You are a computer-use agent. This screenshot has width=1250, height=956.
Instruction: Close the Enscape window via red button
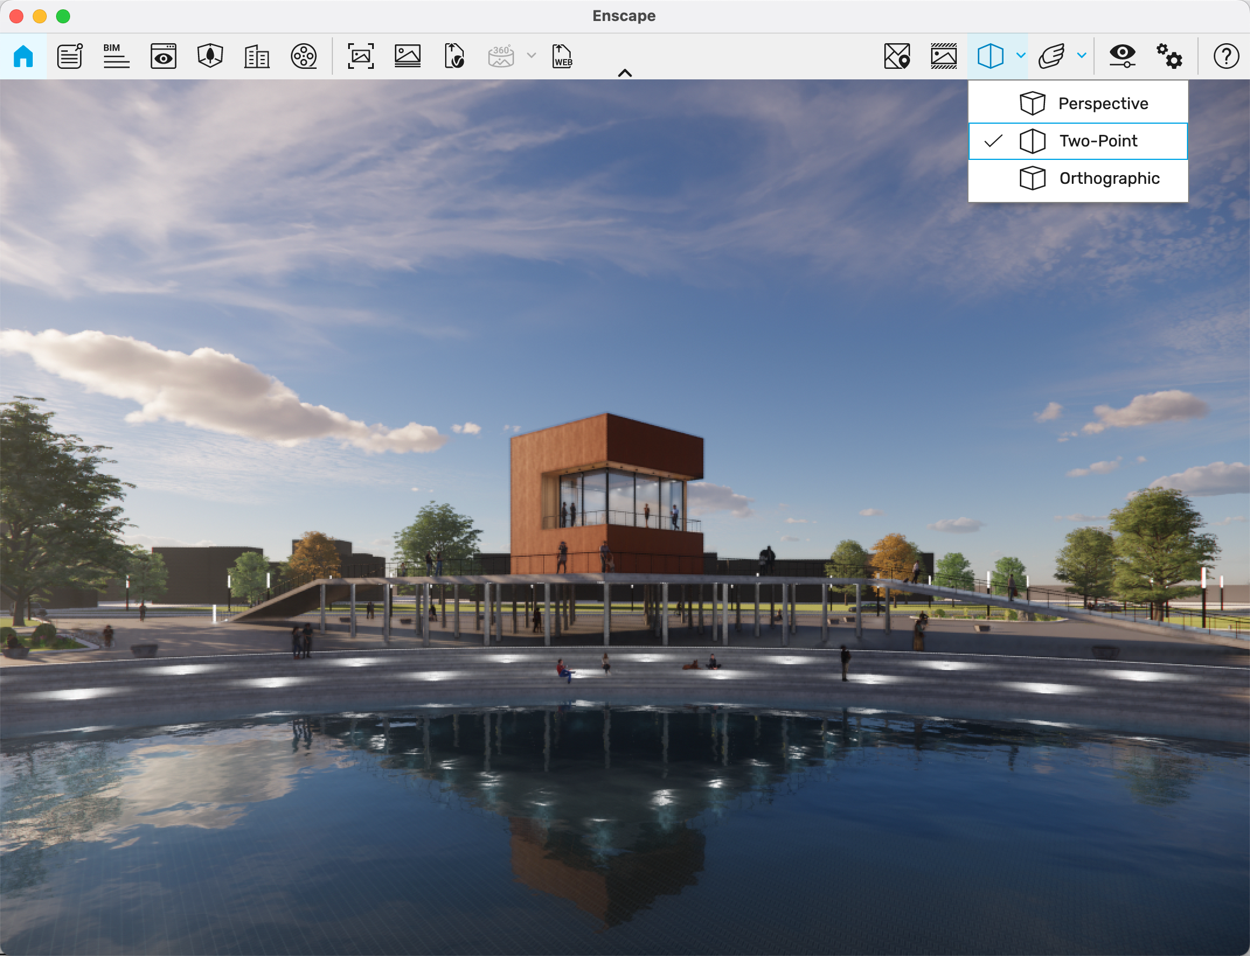(x=16, y=16)
